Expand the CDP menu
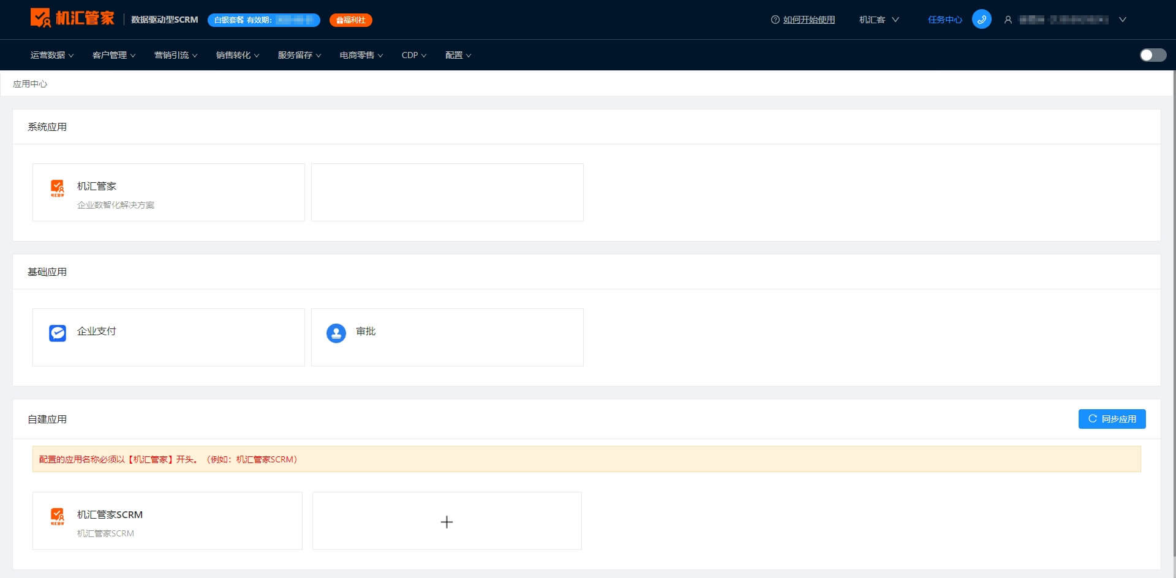The width and height of the screenshot is (1176, 578). 414,55
